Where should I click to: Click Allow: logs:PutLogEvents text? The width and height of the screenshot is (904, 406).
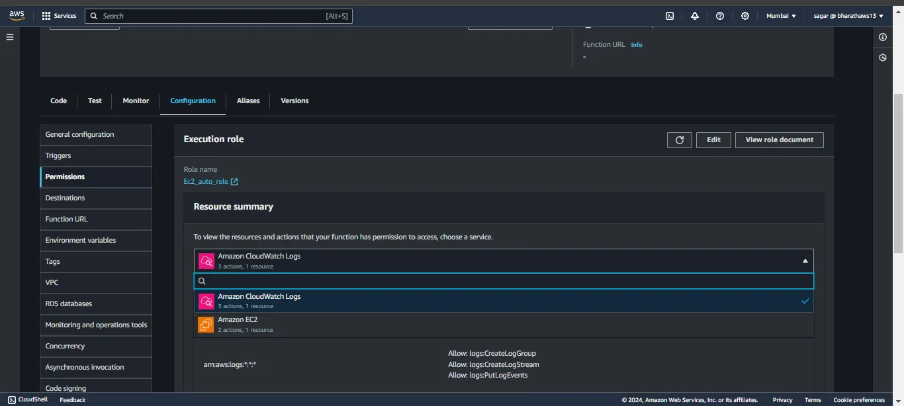click(x=488, y=375)
